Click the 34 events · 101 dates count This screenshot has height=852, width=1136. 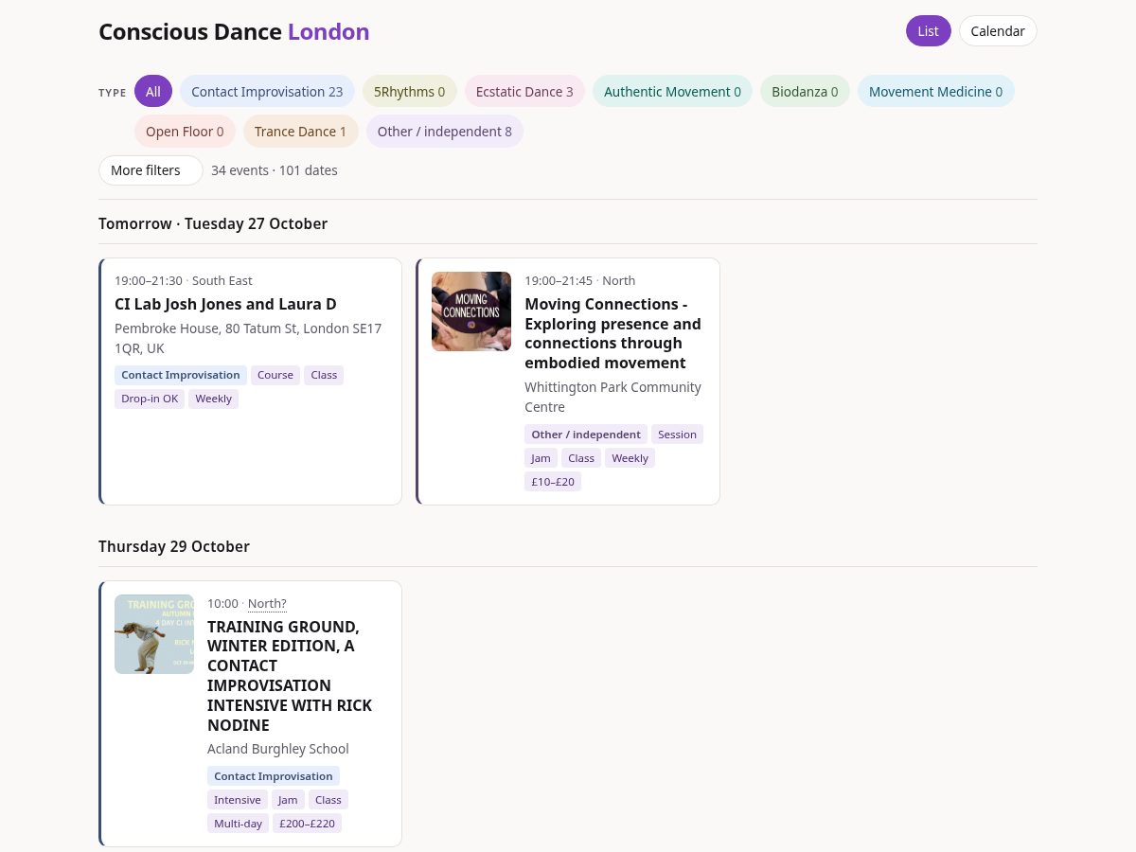click(275, 170)
